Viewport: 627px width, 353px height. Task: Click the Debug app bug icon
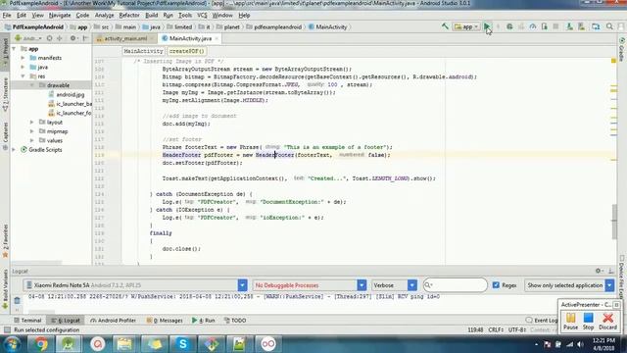coord(509,26)
